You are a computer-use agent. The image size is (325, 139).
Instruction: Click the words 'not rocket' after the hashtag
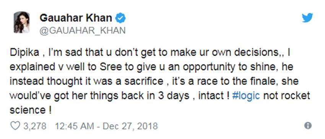tap(287, 96)
